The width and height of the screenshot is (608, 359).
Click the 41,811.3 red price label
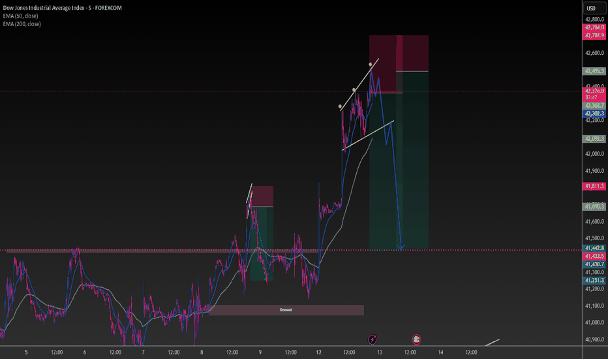pyautogui.click(x=594, y=186)
